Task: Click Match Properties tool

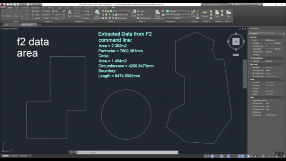Action: [158, 14]
